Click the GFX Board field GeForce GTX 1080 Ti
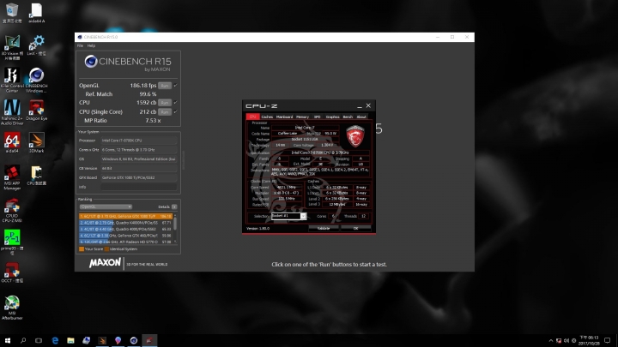 (139, 178)
